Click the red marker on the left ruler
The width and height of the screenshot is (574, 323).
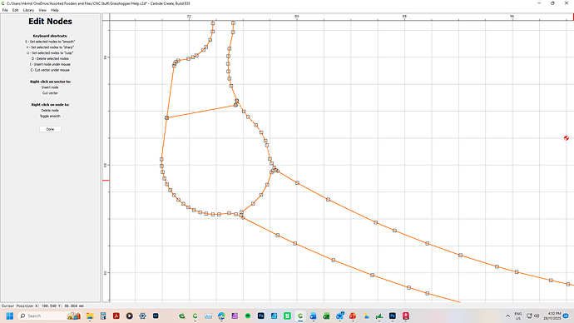(106, 180)
